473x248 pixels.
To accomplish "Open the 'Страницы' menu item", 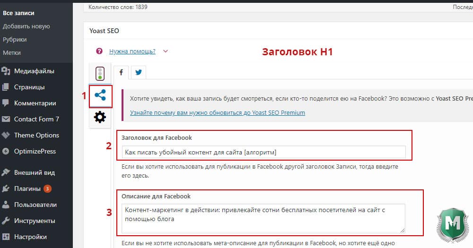I will tap(29, 87).
